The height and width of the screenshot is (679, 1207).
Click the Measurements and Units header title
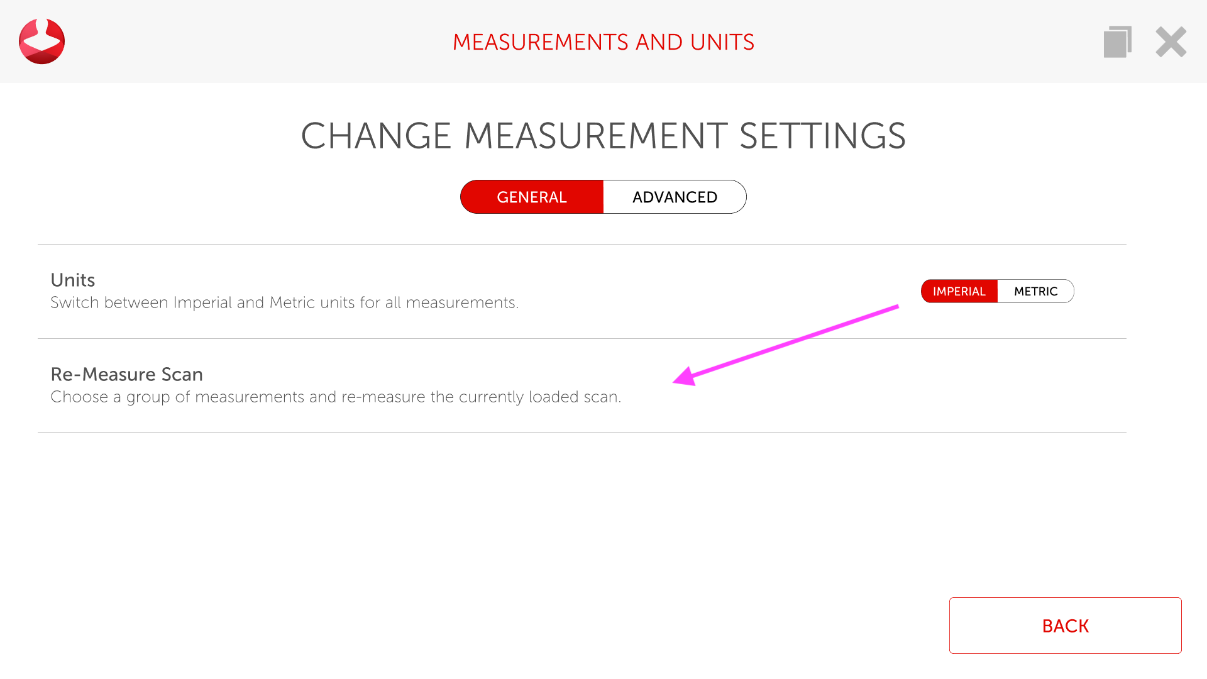(603, 42)
